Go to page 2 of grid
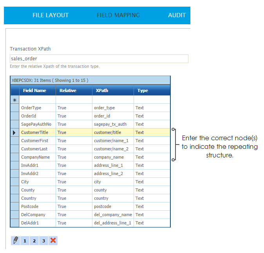264x253 pixels. (34, 240)
